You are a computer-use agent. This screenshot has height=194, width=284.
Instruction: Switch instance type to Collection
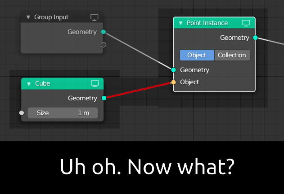(x=232, y=55)
